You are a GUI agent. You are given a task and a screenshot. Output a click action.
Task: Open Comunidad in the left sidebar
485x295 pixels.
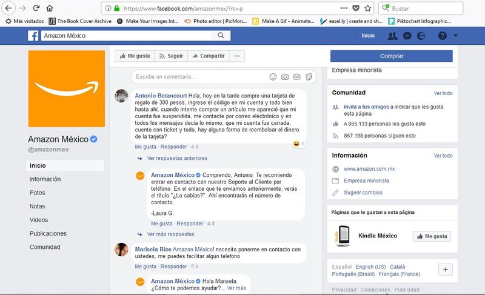click(x=45, y=247)
